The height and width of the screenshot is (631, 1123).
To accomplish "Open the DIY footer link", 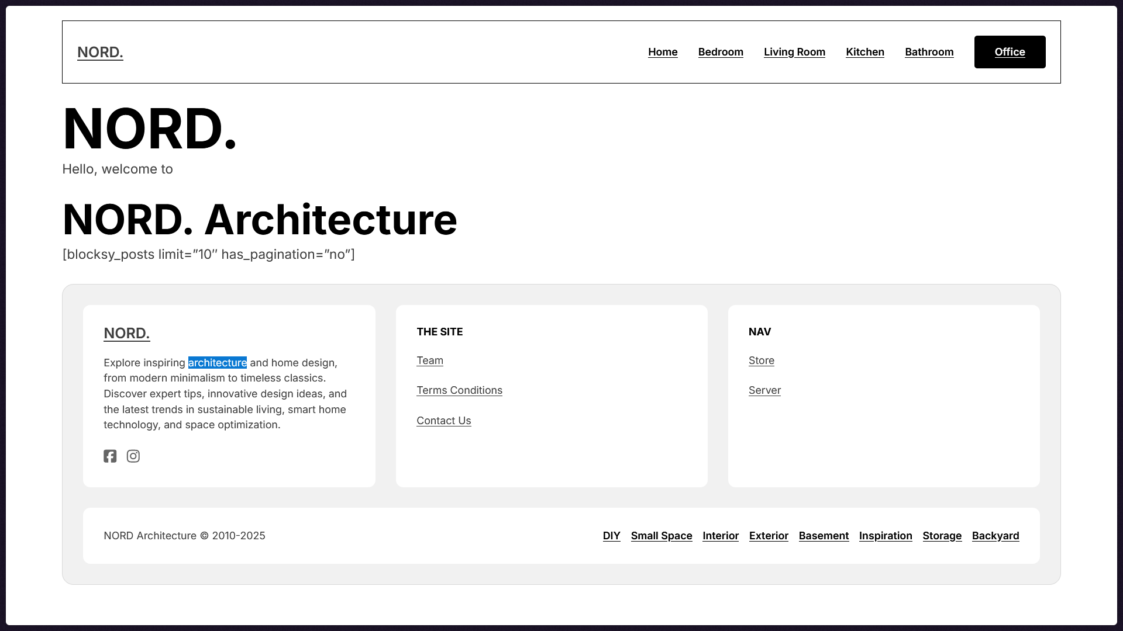I will pos(611,535).
